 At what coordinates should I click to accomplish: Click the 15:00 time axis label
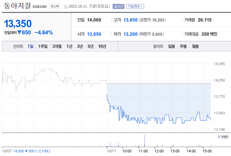coord(207,151)
